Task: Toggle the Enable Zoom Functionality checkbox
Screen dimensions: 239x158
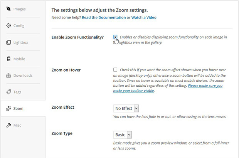Action: pos(115,37)
